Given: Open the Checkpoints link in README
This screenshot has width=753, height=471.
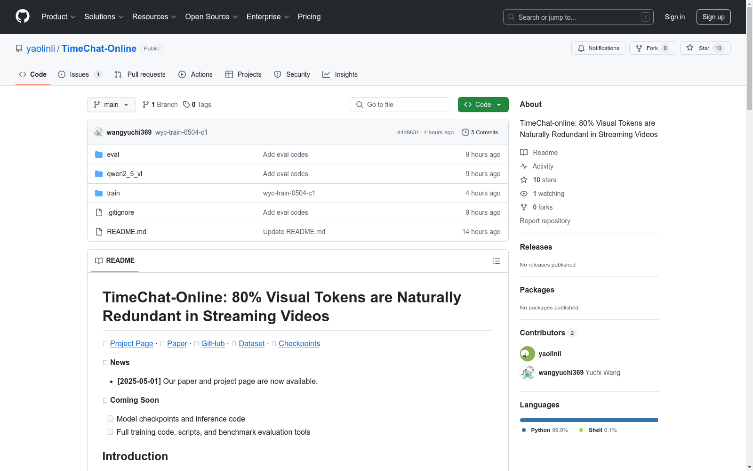Looking at the screenshot, I should click(x=299, y=344).
